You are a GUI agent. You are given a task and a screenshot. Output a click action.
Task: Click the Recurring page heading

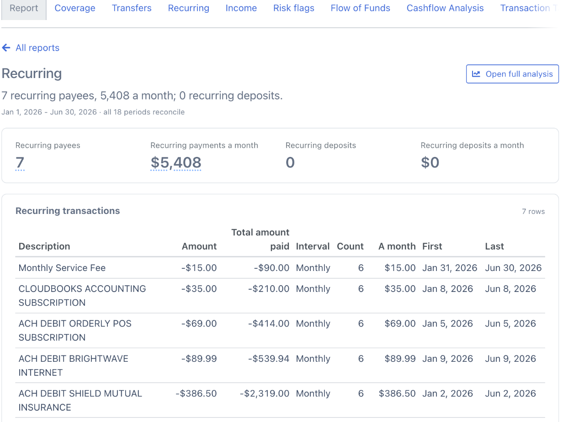(x=32, y=73)
